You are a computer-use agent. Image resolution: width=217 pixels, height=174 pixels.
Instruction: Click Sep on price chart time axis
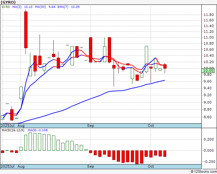[x=91, y=126]
